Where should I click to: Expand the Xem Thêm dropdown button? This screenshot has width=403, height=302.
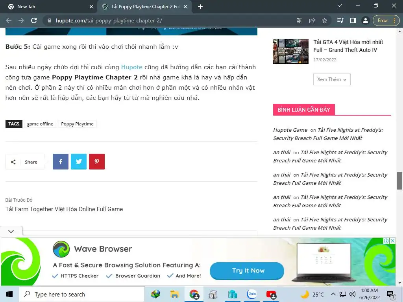click(332, 79)
